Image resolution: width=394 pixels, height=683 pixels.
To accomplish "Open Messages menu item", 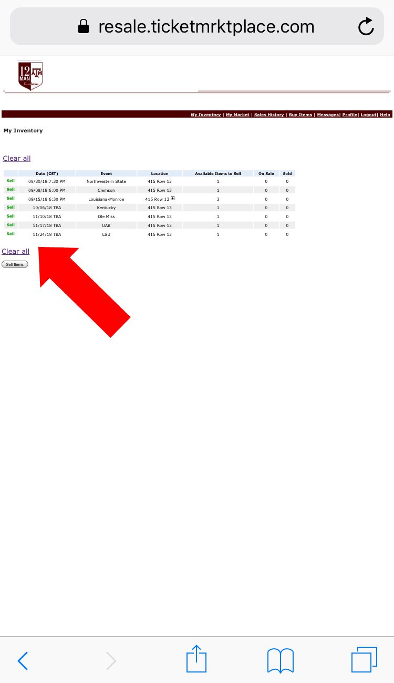I will [328, 115].
